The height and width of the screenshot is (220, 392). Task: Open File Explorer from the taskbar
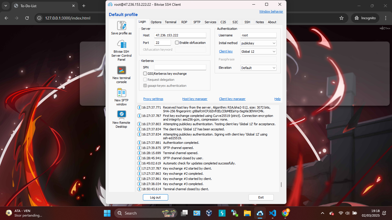(247, 213)
